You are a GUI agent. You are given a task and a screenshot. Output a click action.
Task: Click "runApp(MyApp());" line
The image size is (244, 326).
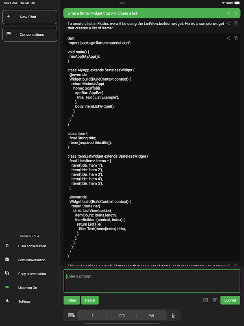(85, 56)
